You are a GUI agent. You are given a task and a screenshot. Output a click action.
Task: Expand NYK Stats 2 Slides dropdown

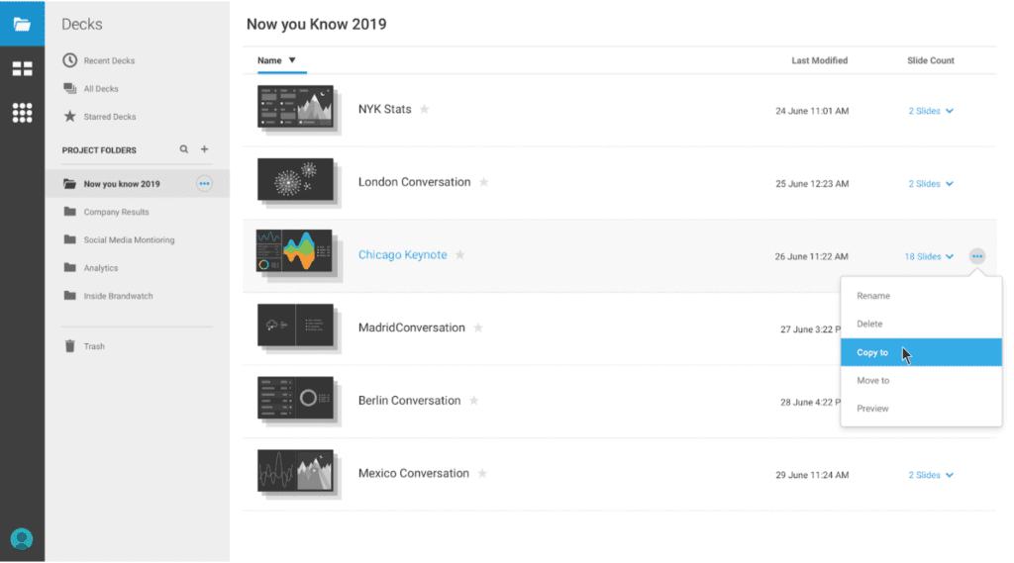(931, 111)
